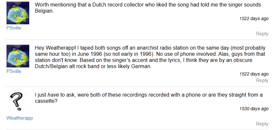Click the word "Belgian." ending the first comment
The height and width of the screenshot is (130, 273).
pyautogui.click(x=44, y=11)
